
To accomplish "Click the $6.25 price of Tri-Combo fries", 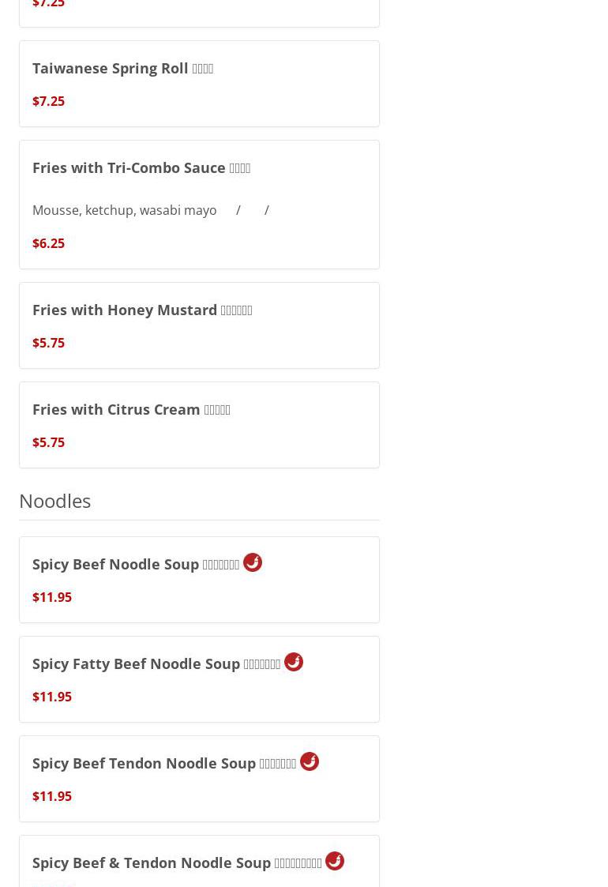I will [49, 243].
